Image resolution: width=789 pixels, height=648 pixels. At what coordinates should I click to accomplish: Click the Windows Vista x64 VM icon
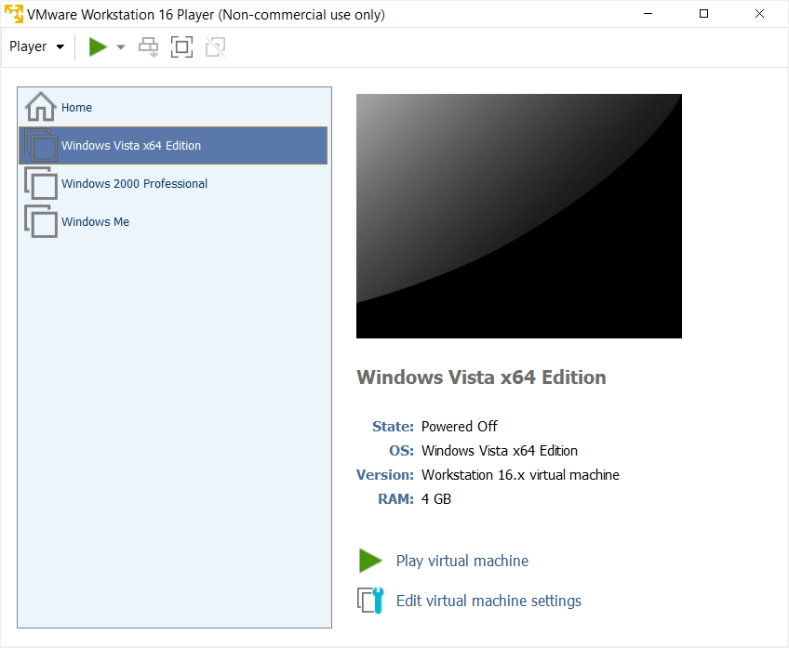pos(41,145)
